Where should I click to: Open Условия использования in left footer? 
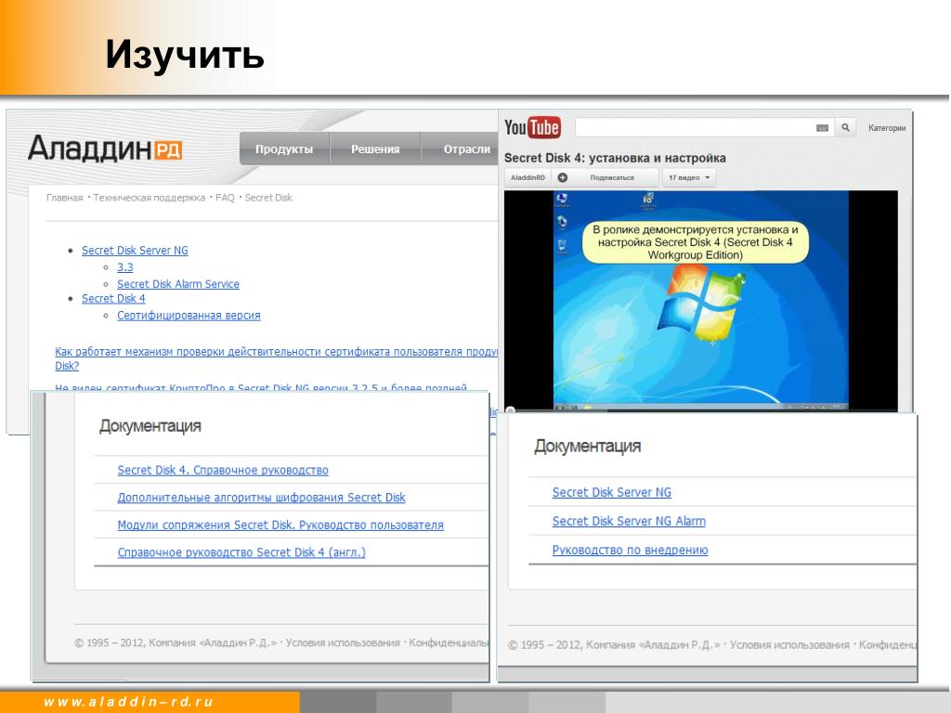point(343,642)
